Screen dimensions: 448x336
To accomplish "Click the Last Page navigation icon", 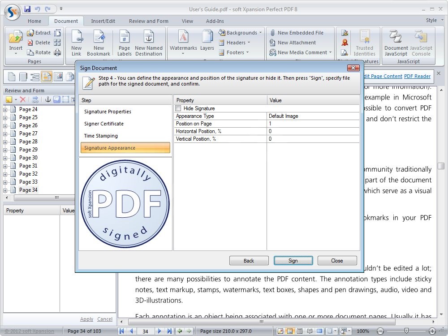I will tap(169, 331).
